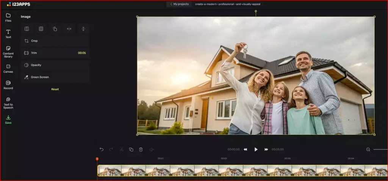Screen dimensions: 388x181
Task: Flip the image horizontally
Action: (x=69, y=29)
